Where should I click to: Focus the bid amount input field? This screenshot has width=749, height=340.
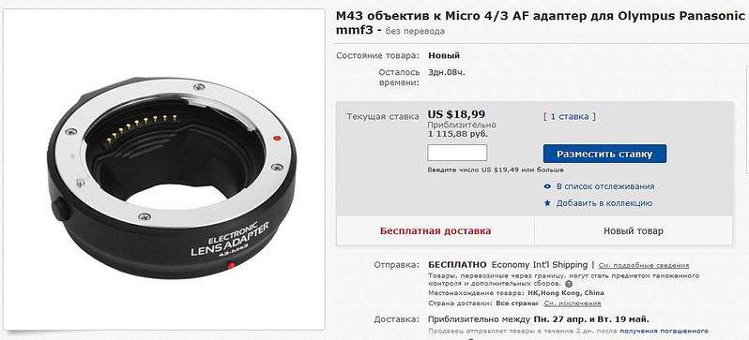[x=457, y=153]
